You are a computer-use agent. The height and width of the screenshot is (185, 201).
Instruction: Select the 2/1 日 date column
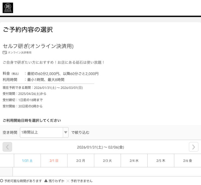coord(54,161)
